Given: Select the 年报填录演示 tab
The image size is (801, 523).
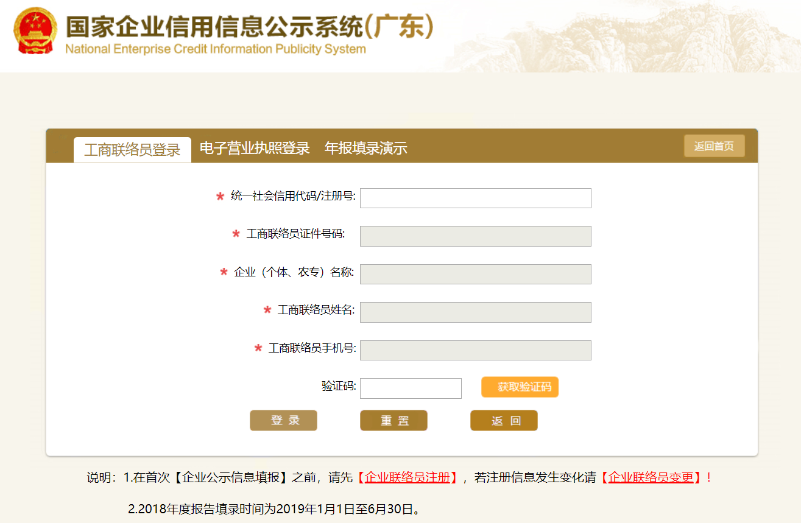Looking at the screenshot, I should (x=365, y=148).
